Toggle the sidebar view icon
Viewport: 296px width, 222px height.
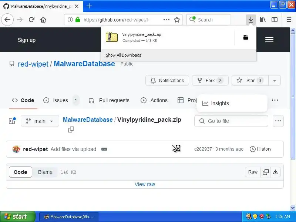(274, 20)
